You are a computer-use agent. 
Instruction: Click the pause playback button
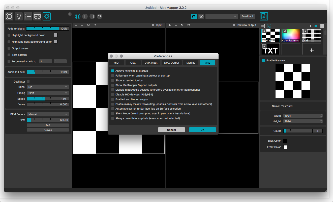click(x=78, y=16)
